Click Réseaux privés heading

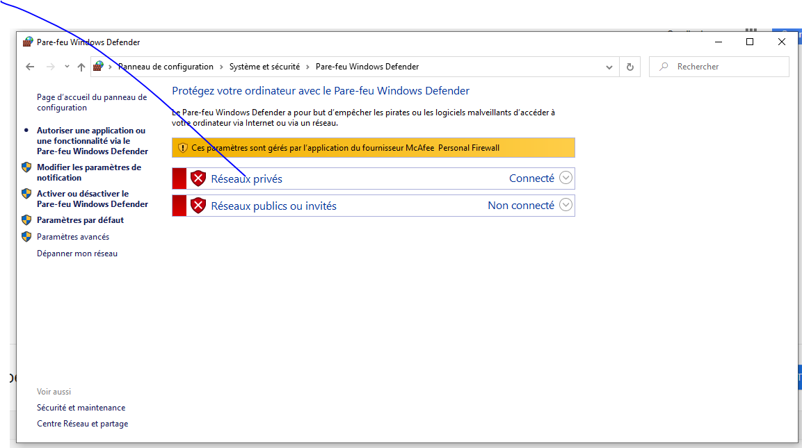click(x=246, y=179)
